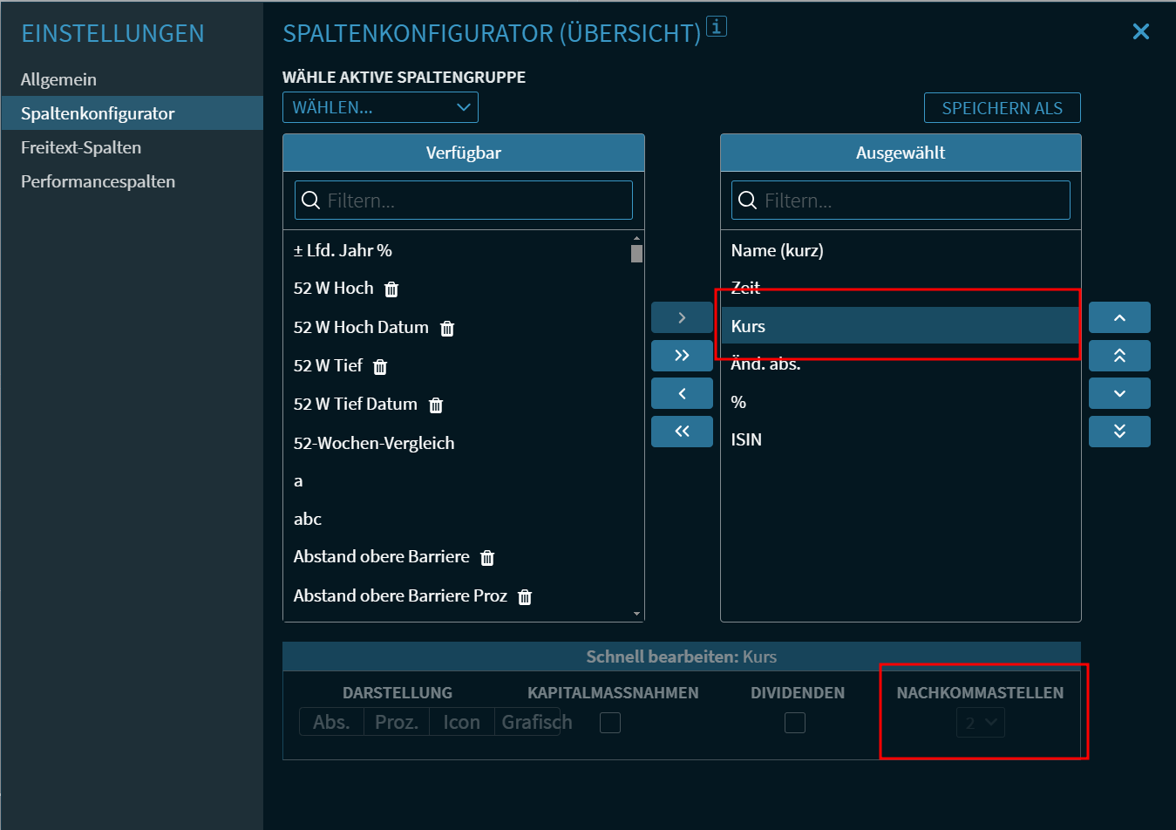The width and height of the screenshot is (1176, 830).
Task: Open the "WÄHLEN..." column group dropdown
Action: point(380,106)
